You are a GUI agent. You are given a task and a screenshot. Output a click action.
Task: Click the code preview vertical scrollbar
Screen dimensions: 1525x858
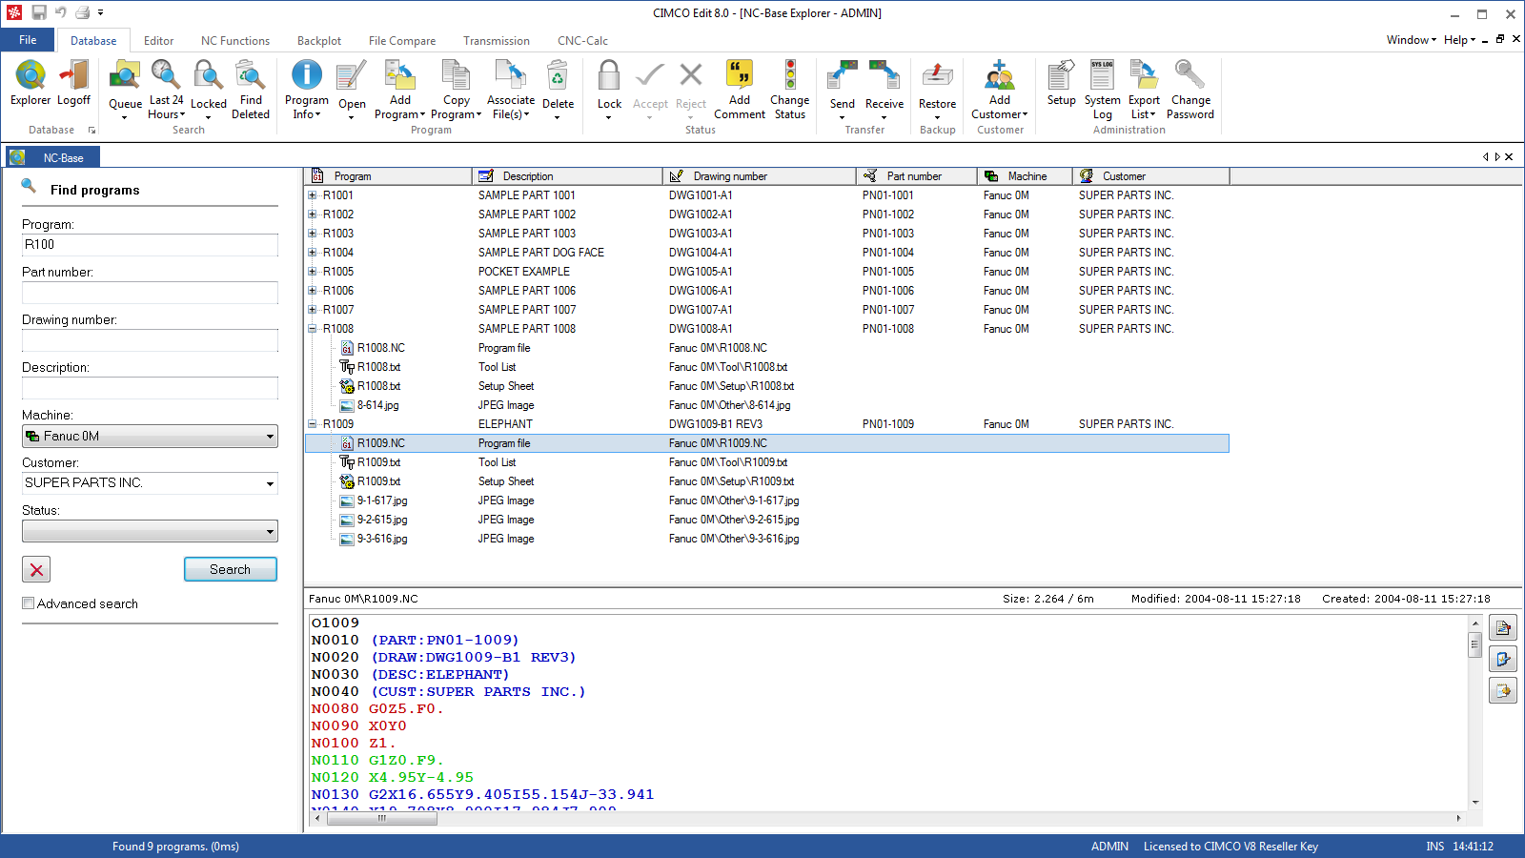1474,712
